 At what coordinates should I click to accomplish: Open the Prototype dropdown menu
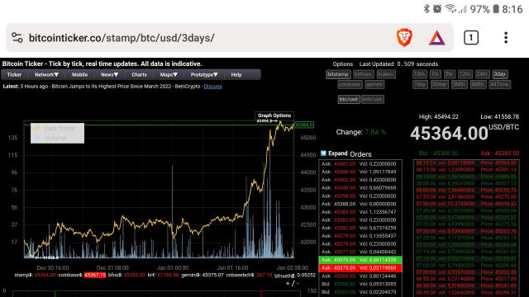(204, 75)
